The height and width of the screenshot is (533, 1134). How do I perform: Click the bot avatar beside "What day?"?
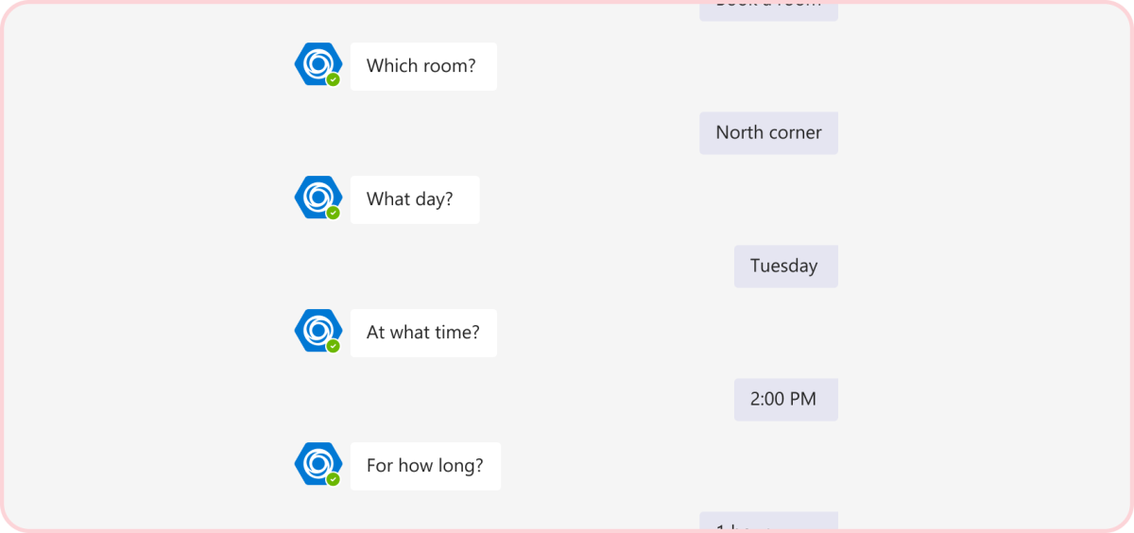[x=317, y=198]
